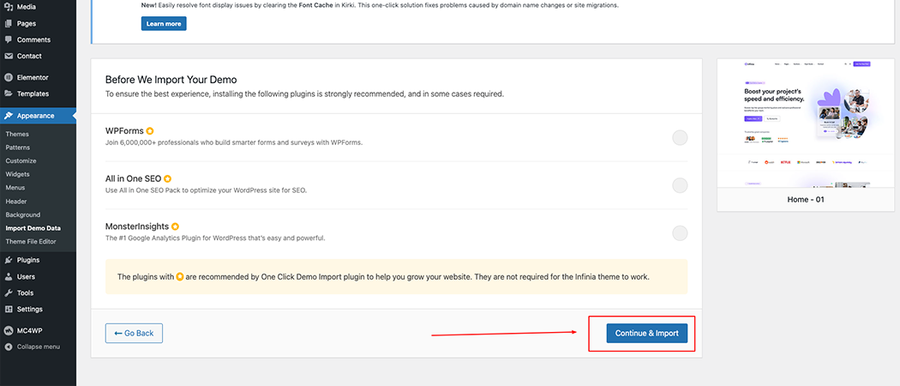Select Import Demo Data submenu item
Viewport: 900px width, 386px height.
coord(33,228)
